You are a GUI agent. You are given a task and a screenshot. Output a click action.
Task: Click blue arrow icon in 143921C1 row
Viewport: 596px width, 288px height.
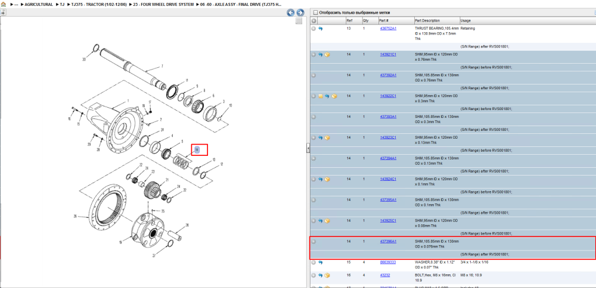coord(321,55)
